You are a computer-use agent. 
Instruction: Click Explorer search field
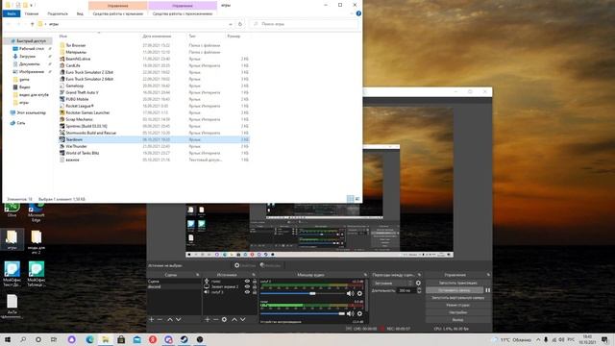coord(304,24)
